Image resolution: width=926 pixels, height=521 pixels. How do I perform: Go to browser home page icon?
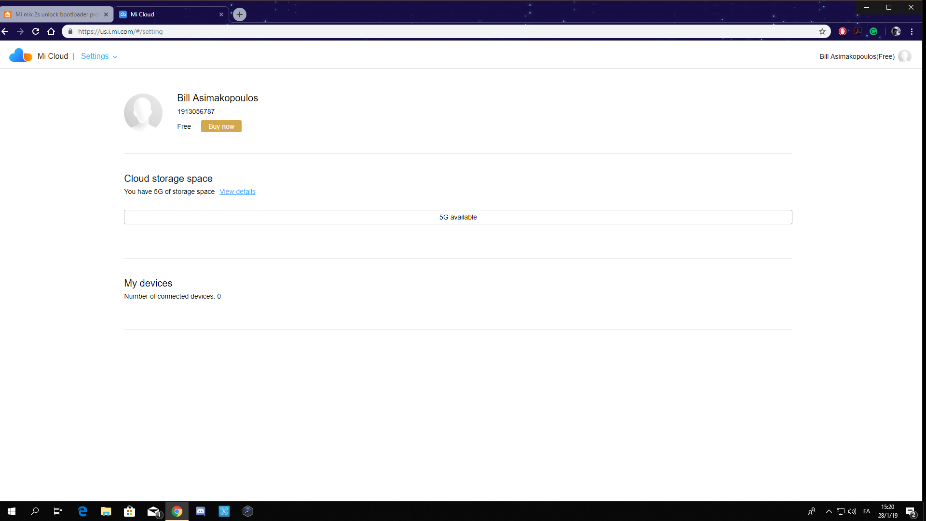coord(51,31)
